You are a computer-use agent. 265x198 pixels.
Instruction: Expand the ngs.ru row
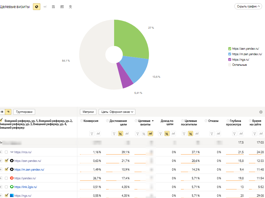click(1, 195)
